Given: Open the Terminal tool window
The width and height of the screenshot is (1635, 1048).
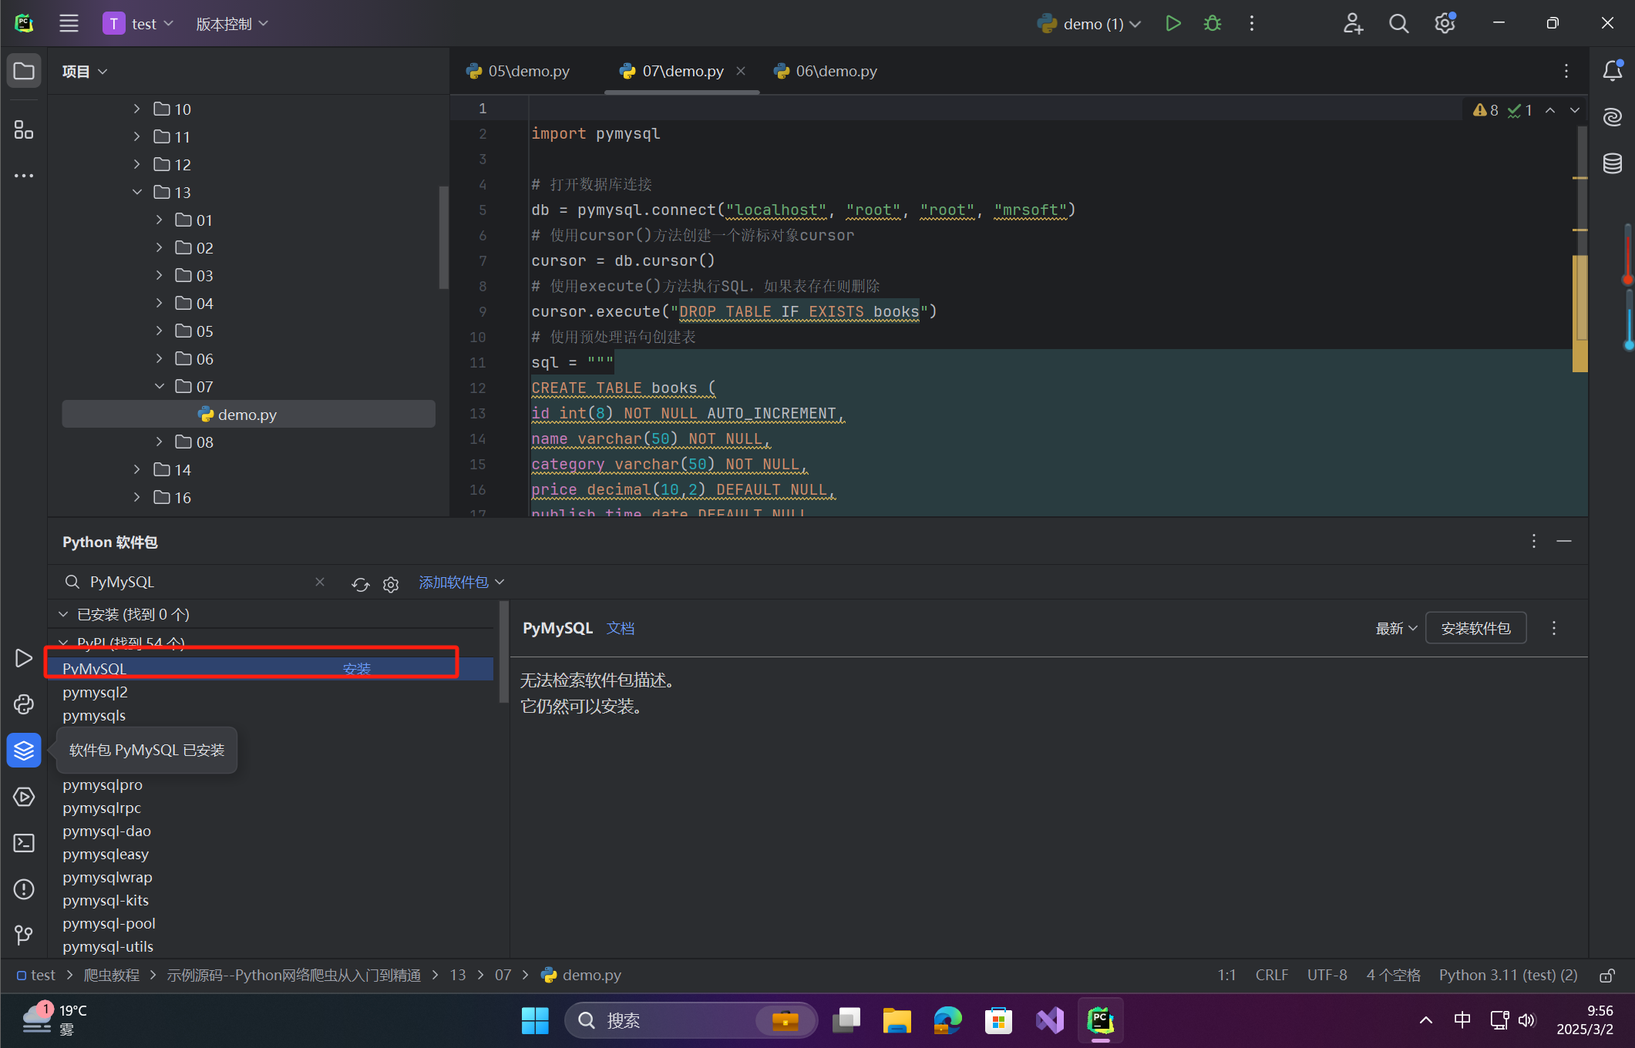Looking at the screenshot, I should (x=24, y=843).
